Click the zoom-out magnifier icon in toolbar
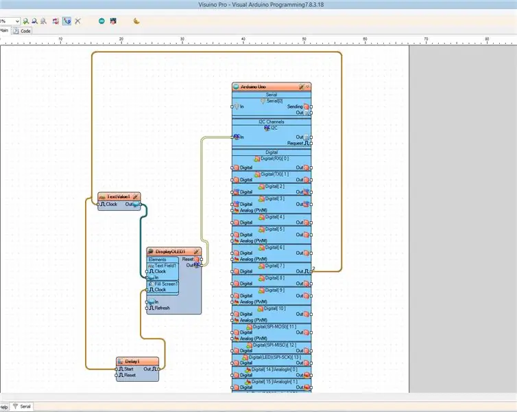 [34, 21]
